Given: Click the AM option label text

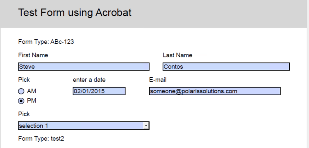Looking at the screenshot, I should (x=32, y=91).
